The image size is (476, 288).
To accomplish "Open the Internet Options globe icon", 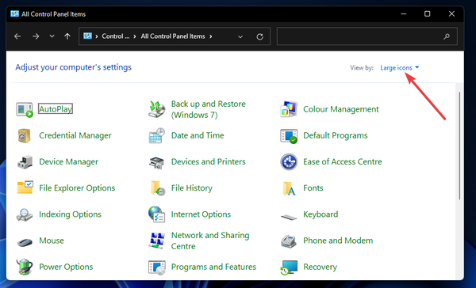I will tap(156, 214).
